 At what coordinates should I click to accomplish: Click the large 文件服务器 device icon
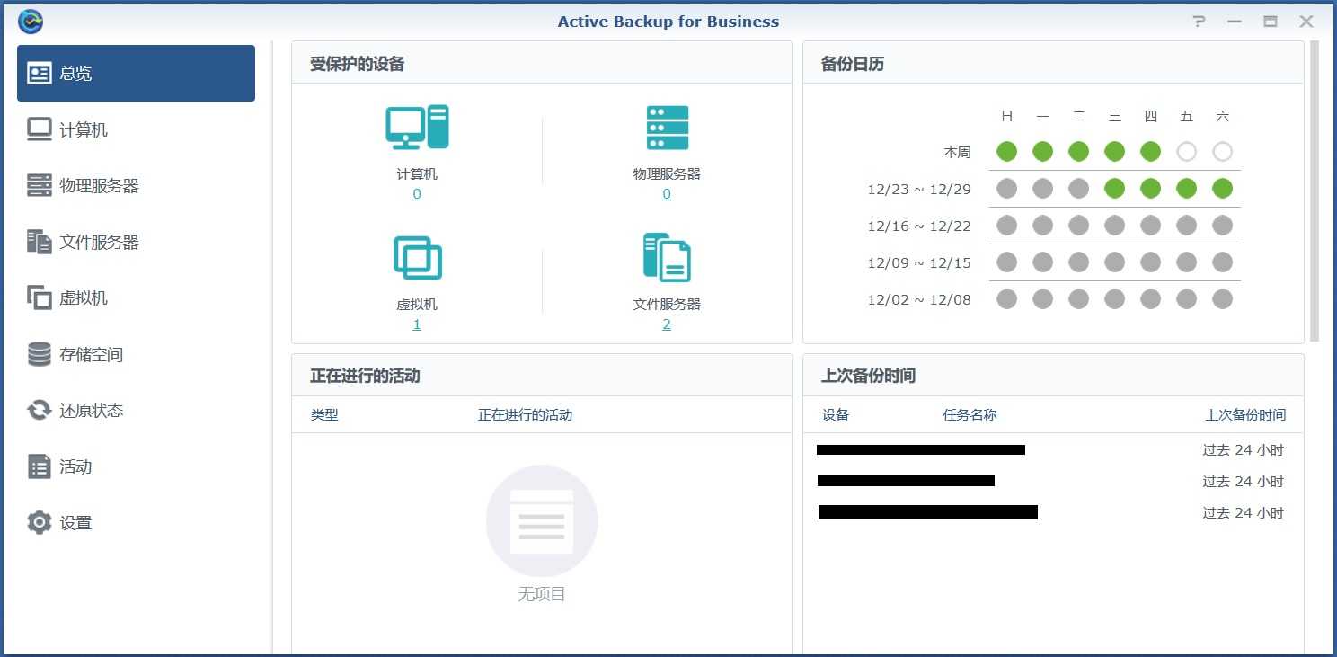point(667,257)
